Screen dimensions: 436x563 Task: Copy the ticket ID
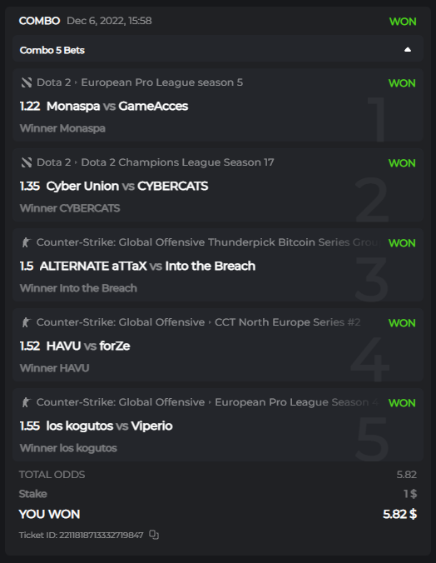[154, 535]
